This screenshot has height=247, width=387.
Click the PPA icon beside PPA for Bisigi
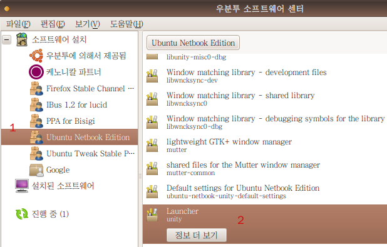point(36,121)
